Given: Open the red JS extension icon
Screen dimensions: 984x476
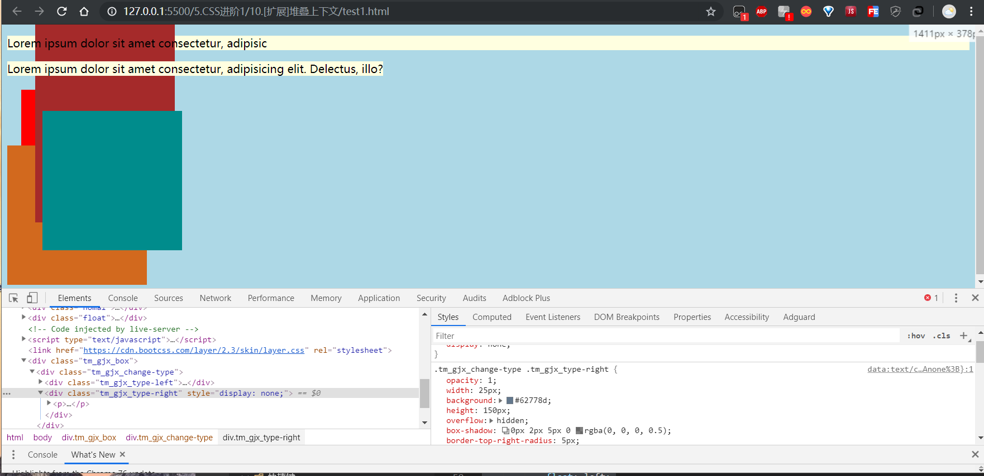Looking at the screenshot, I should [x=851, y=11].
